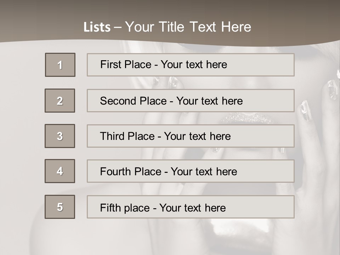
Task: Click the 'First Place' text box
Action: (x=191, y=65)
